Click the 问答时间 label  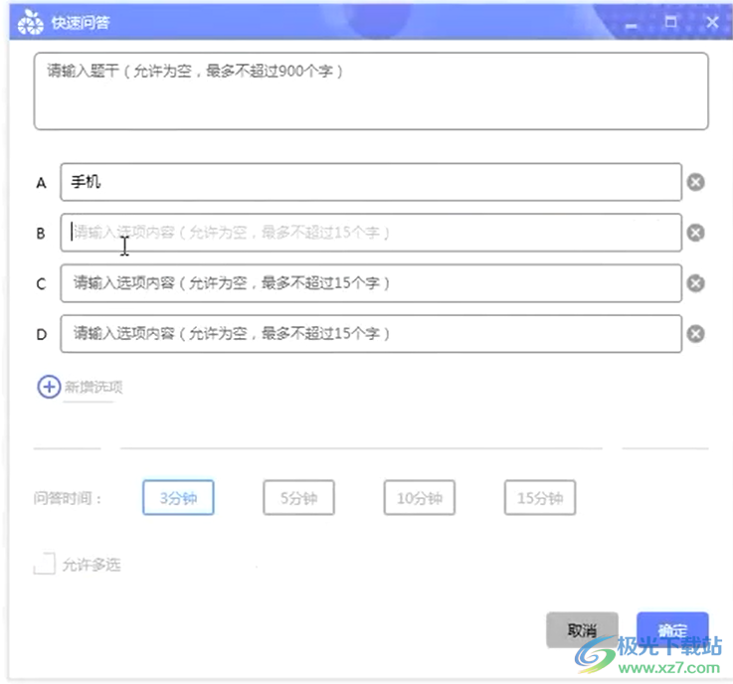68,498
